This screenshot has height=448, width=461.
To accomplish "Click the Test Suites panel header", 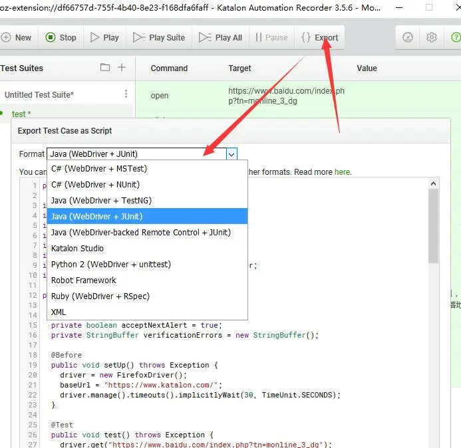I will [x=22, y=68].
